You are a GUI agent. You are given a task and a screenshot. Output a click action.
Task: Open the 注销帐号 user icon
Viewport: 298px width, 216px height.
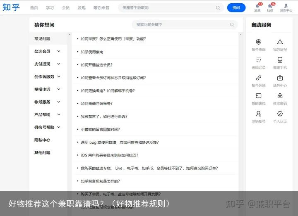258,114
